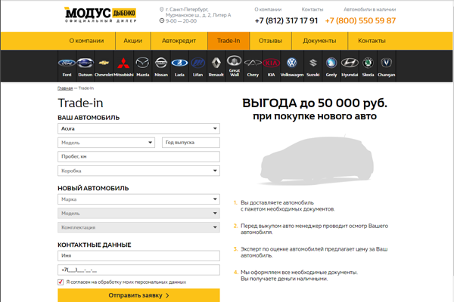Image resolution: width=454 pixels, height=302 pixels.
Task: Click the Пробег, км input field
Action: (138, 156)
